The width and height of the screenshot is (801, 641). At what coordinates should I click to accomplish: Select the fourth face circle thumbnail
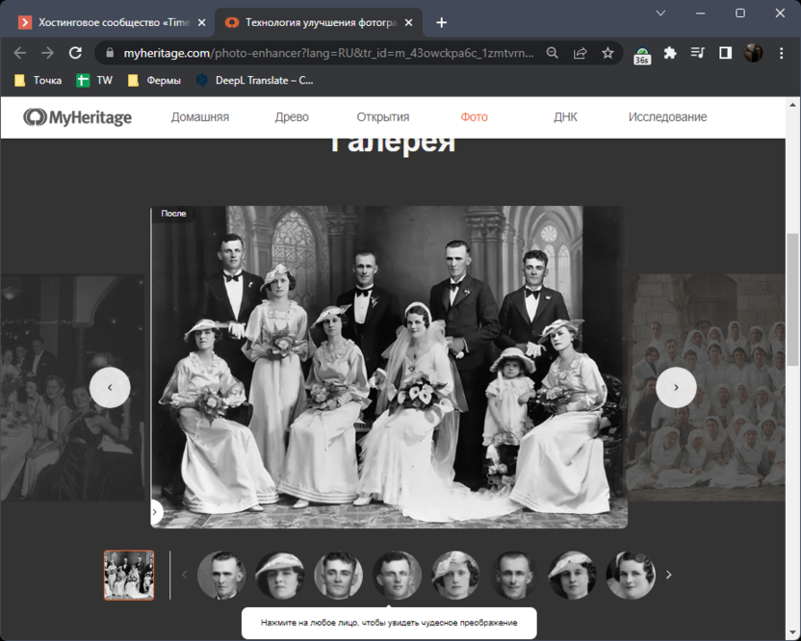(x=397, y=576)
